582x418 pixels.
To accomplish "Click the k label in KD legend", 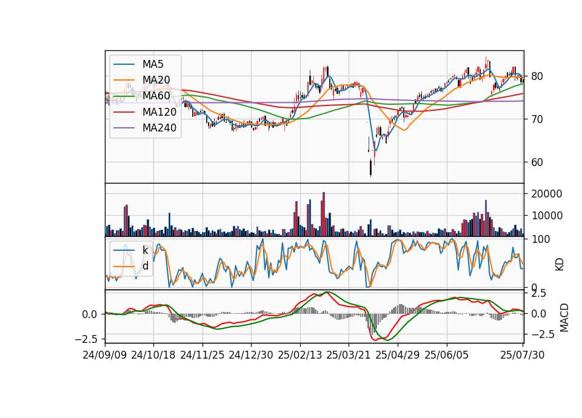I will pos(145,250).
